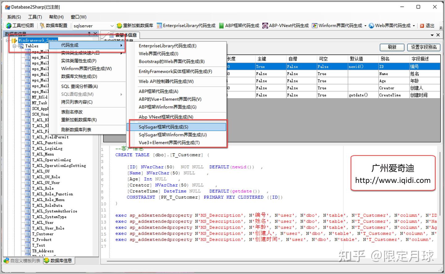Collapse the Tables tree node
Screen dimensions: 445x274
click(x=15, y=46)
